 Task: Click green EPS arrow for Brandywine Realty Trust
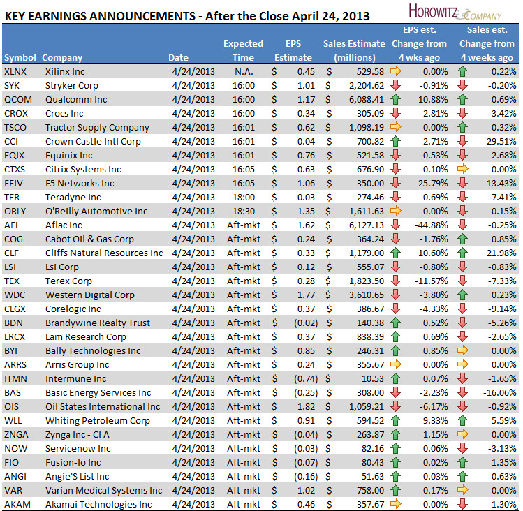(396, 323)
